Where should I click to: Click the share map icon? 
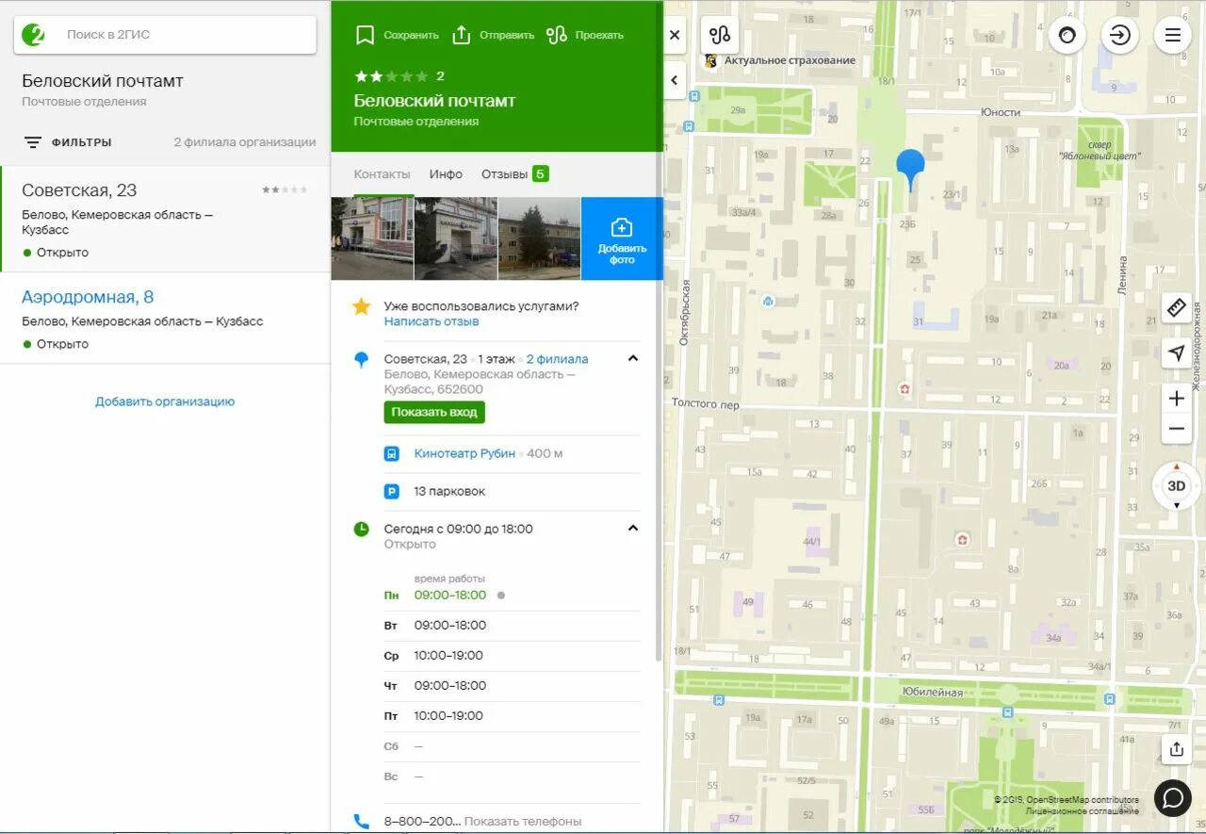[x=1176, y=749]
